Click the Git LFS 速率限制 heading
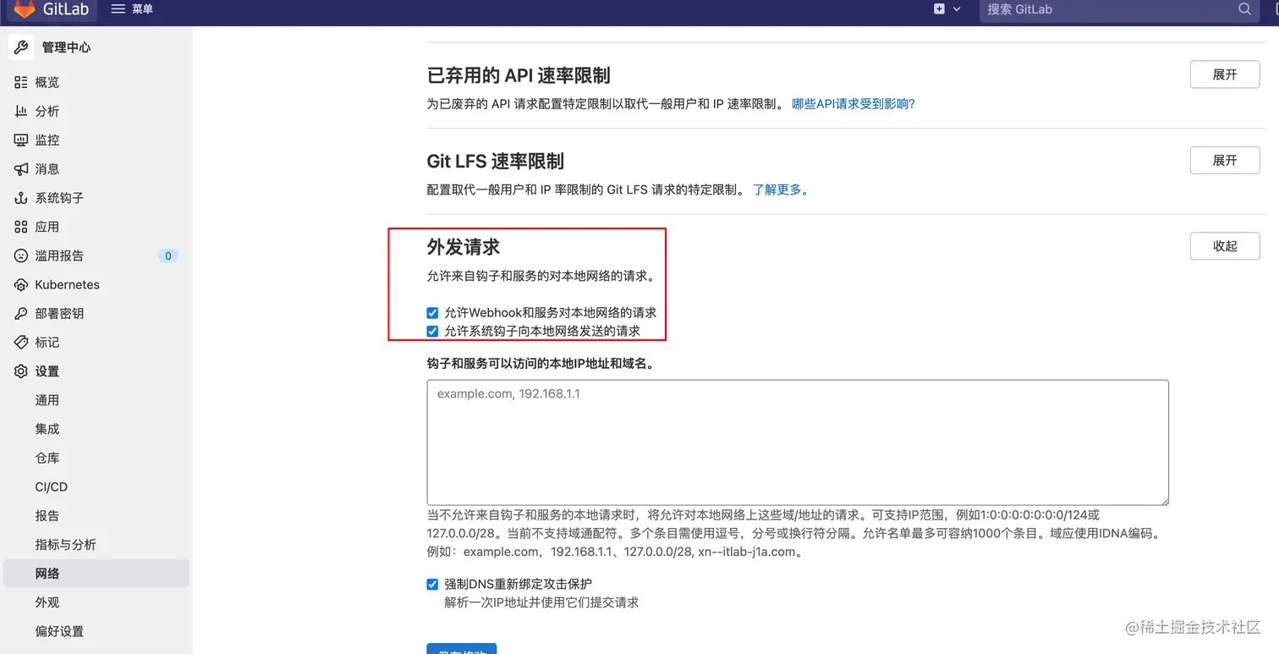This screenshot has height=654, width=1279. pos(495,161)
